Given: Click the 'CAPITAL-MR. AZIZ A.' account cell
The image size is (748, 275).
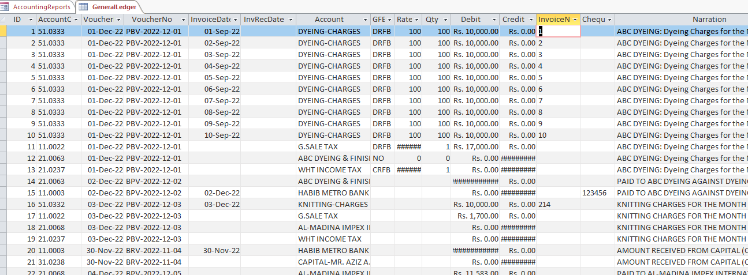Looking at the screenshot, I should (333, 262).
